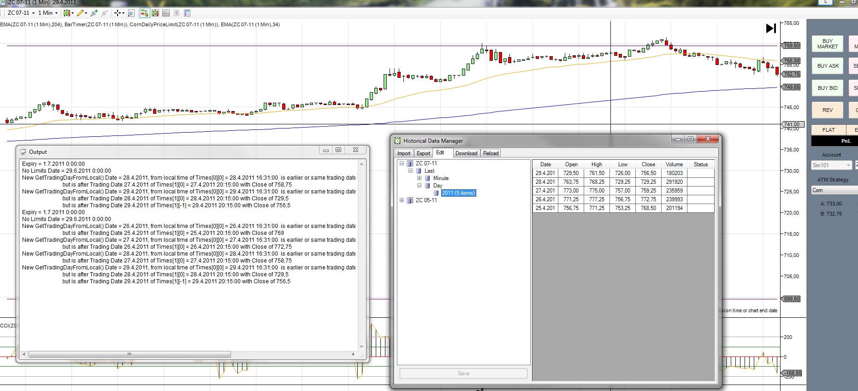Click the Historical Data Manager title icon

397,141
